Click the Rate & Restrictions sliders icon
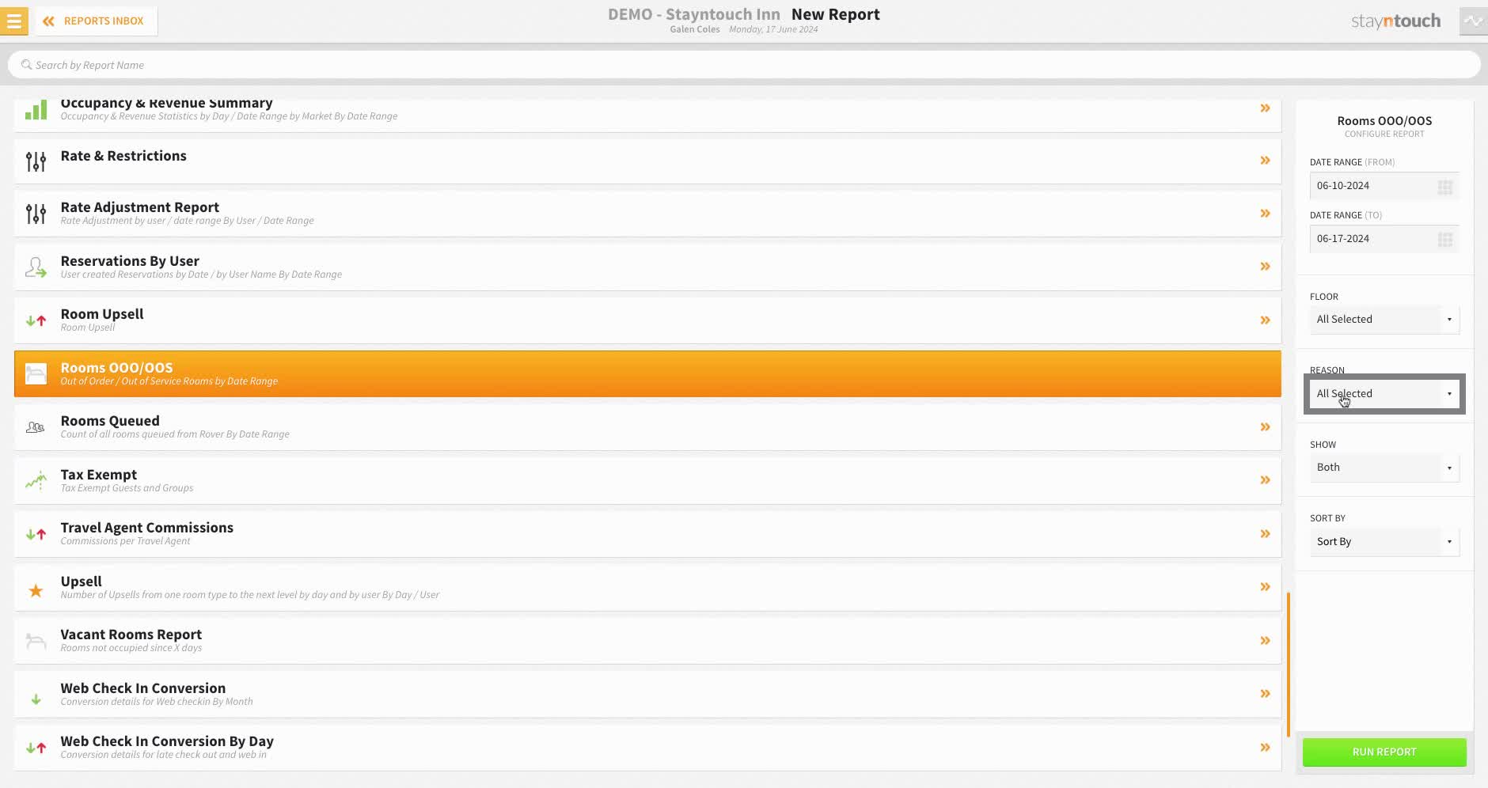This screenshot has height=788, width=1488. tap(36, 161)
